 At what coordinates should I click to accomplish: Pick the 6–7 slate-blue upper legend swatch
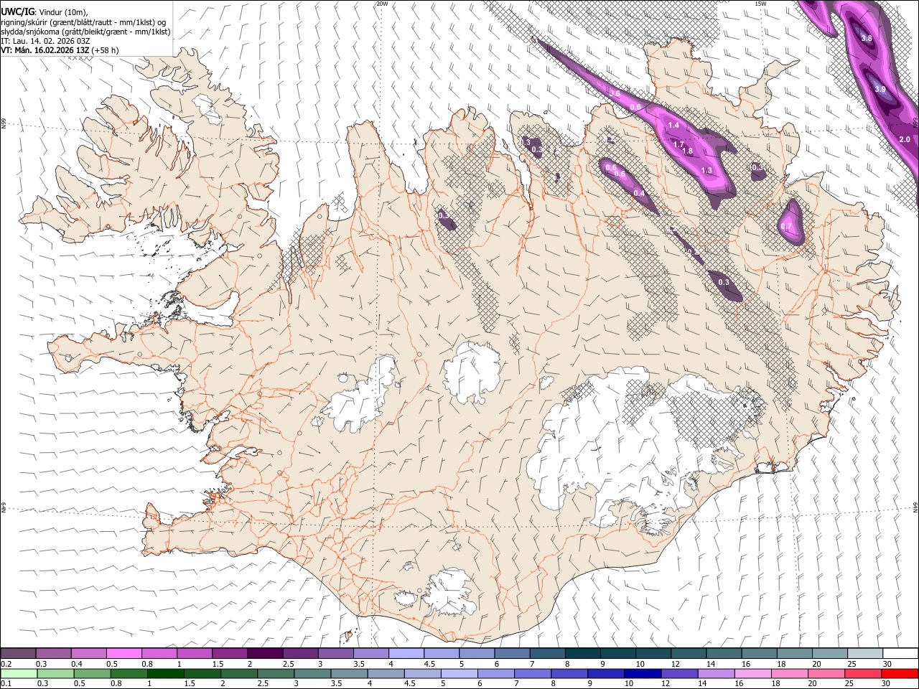click(513, 653)
